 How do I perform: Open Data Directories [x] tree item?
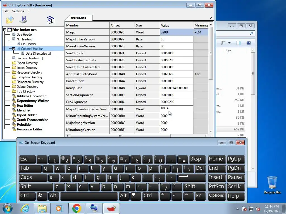(x=38, y=53)
